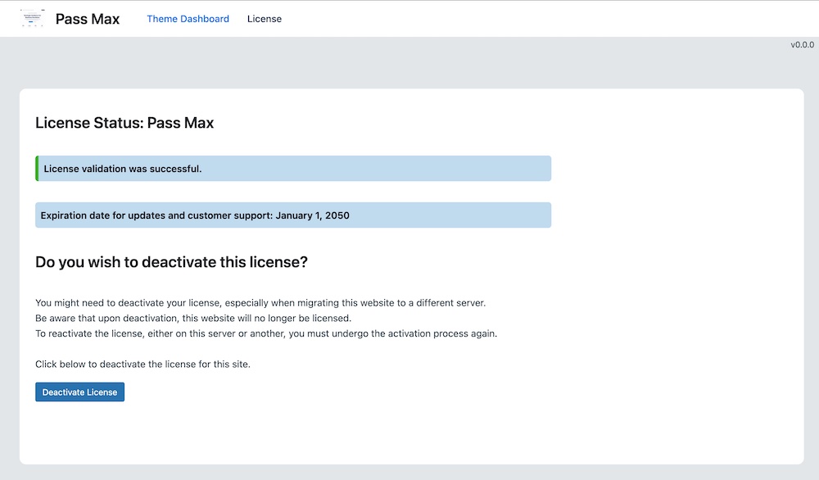819x480 pixels.
Task: Click the v0.0.0 version label
Action: coord(802,45)
